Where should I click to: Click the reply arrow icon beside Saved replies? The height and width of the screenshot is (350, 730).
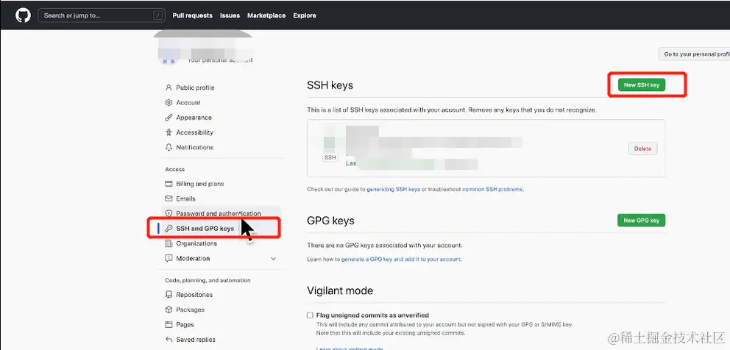[x=169, y=339]
